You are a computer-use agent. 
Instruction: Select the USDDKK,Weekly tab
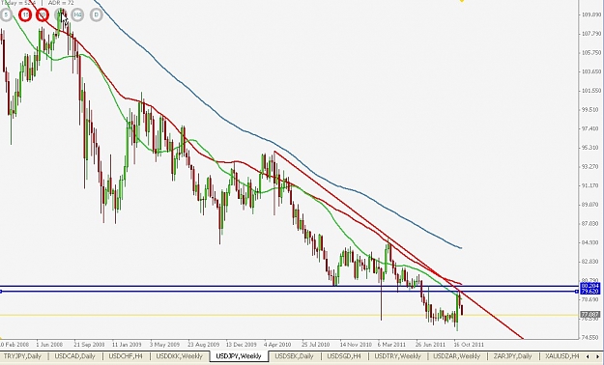pos(179,356)
